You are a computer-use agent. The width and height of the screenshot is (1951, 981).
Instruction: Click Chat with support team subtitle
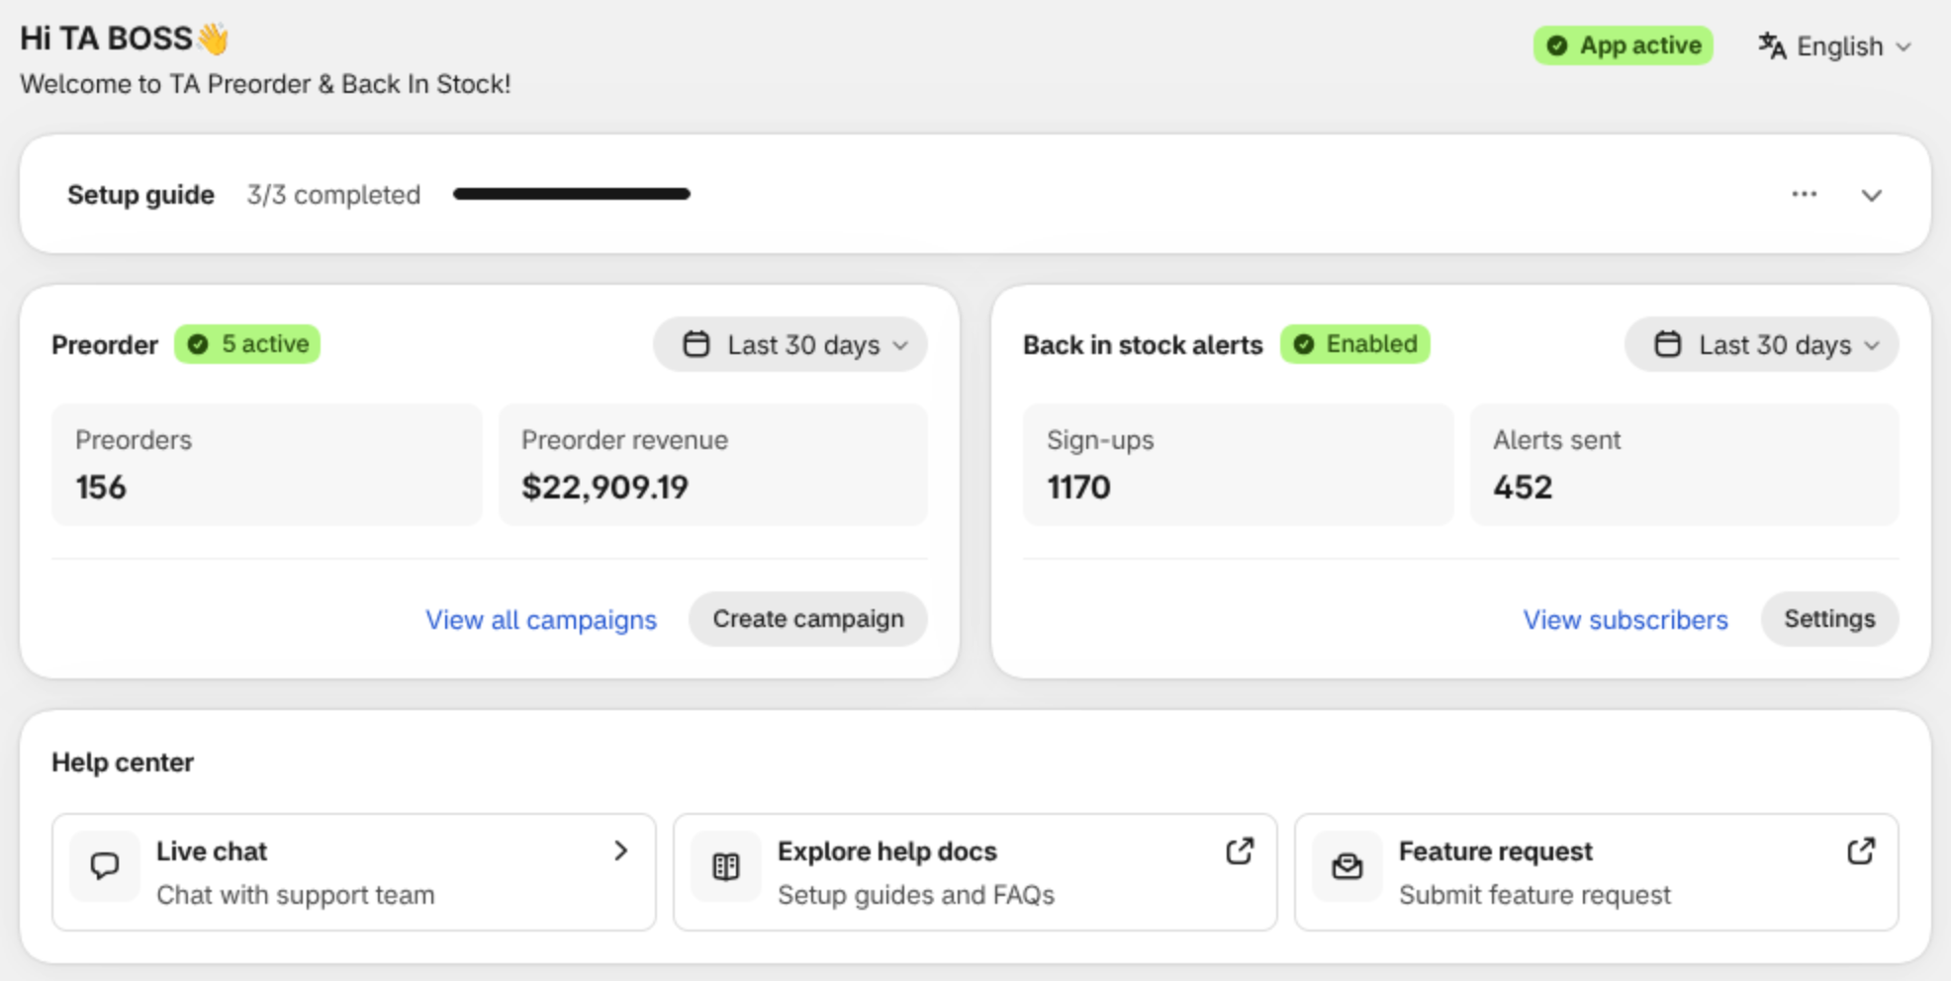point(296,895)
